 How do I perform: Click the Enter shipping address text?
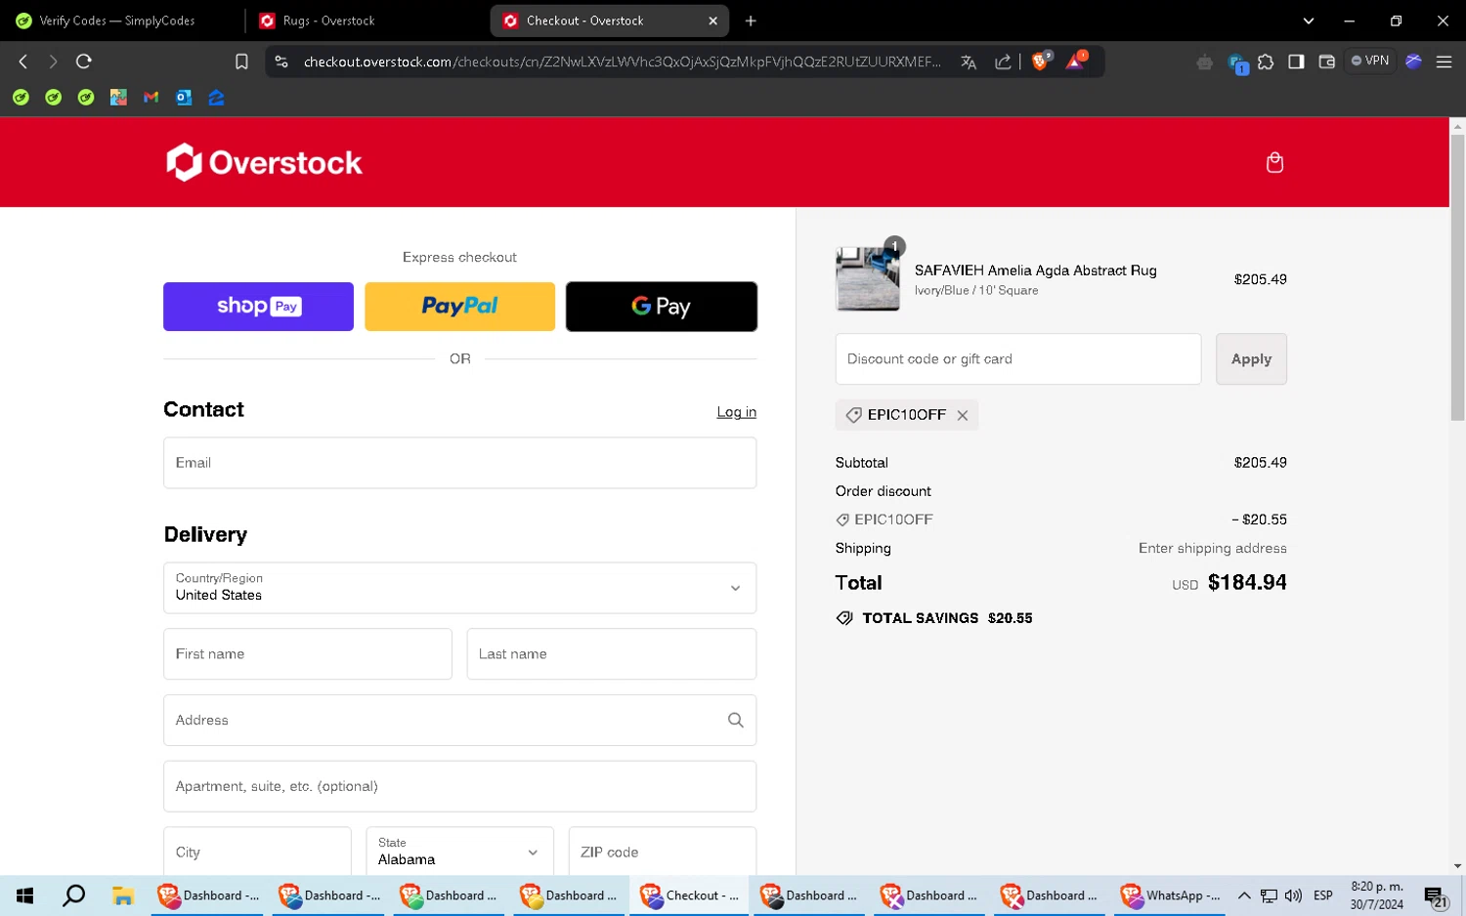click(x=1213, y=549)
